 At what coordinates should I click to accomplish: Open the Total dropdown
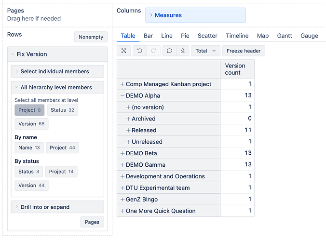coord(205,51)
